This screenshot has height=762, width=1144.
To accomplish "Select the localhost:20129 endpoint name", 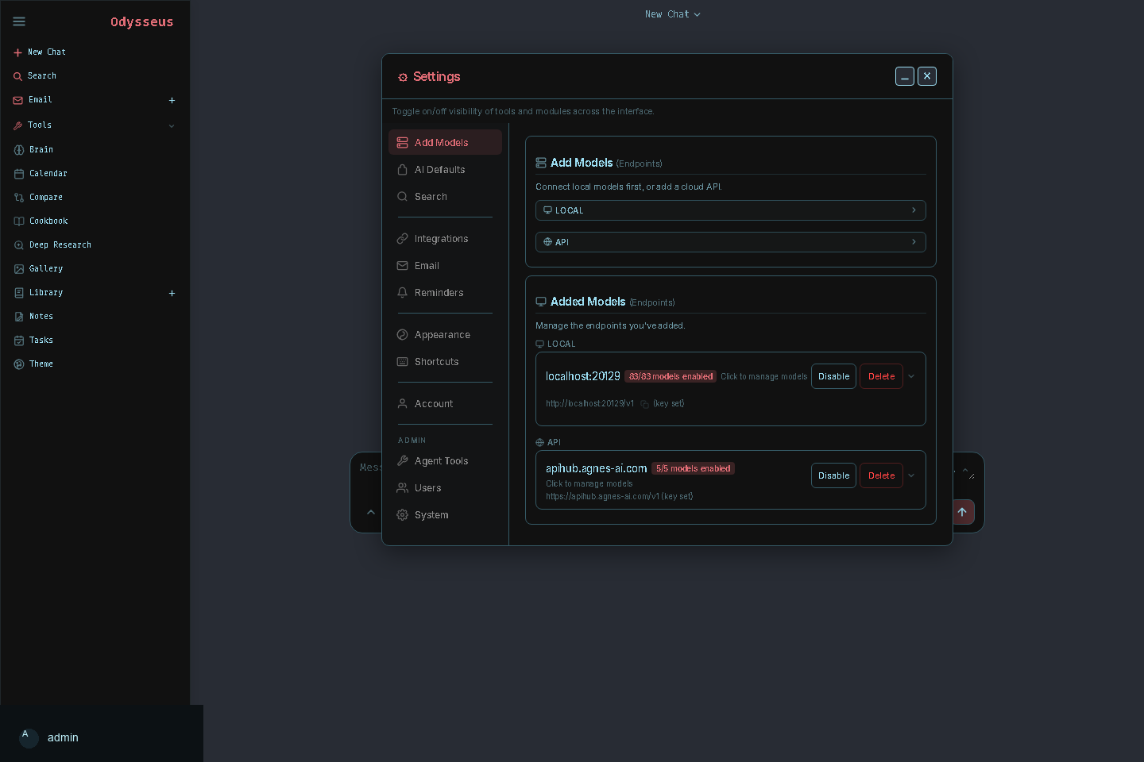I will 582,376.
